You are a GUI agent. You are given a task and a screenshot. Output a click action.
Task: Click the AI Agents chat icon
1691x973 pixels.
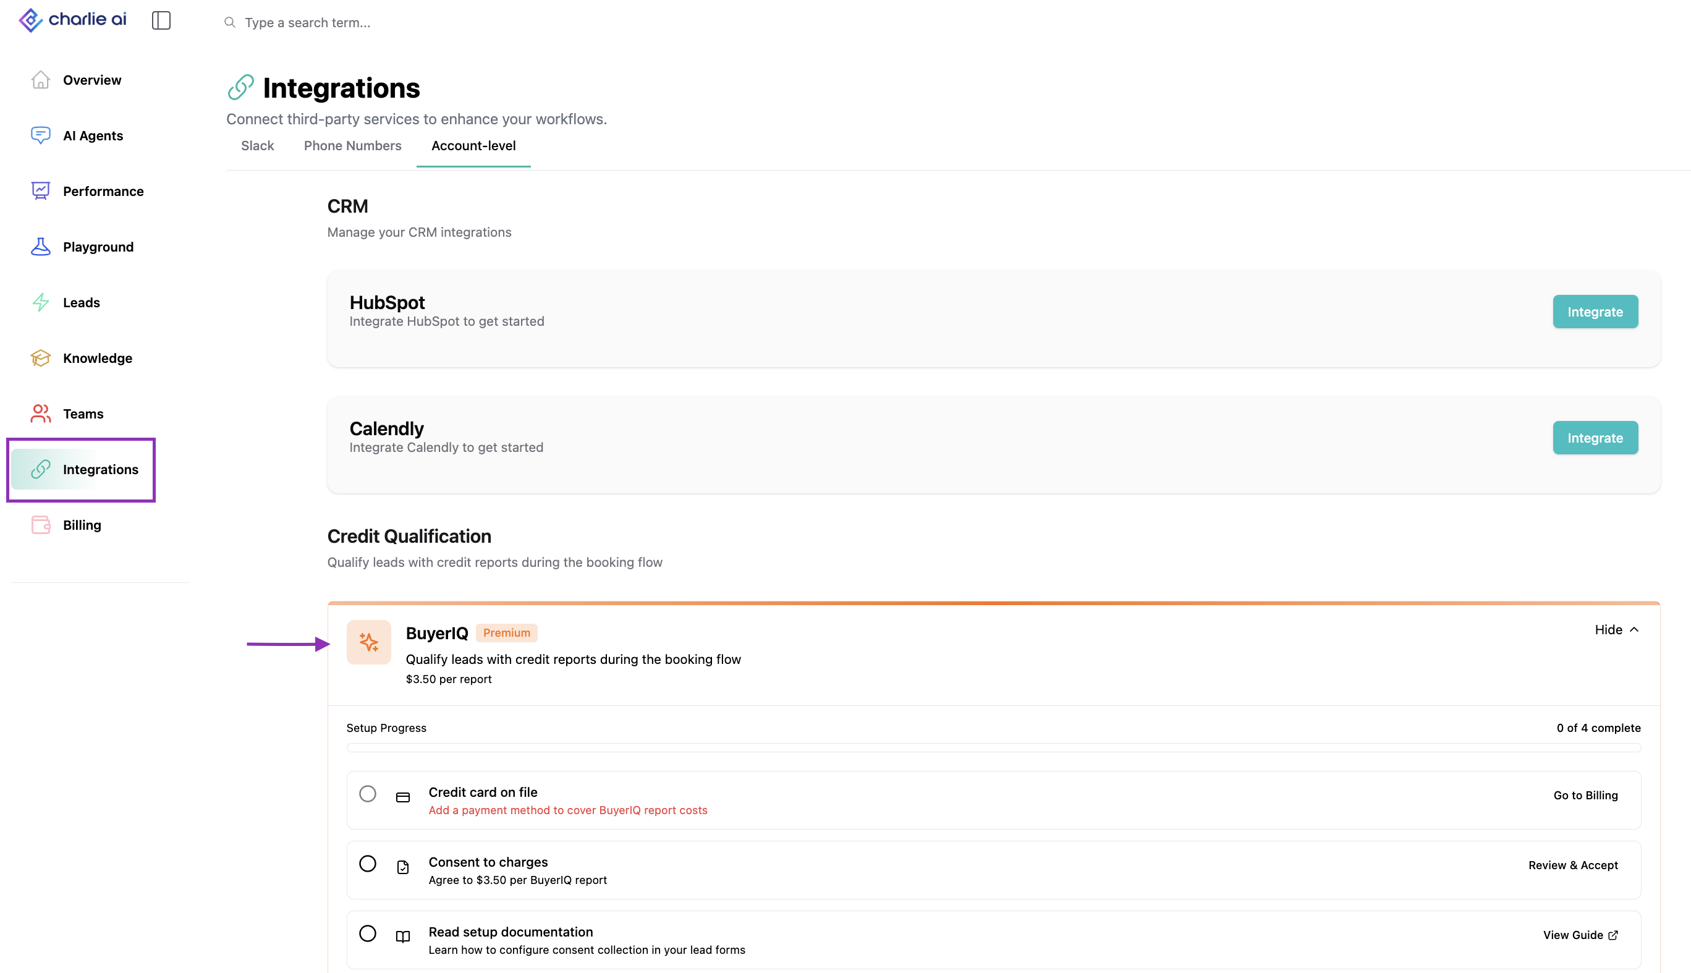(41, 135)
